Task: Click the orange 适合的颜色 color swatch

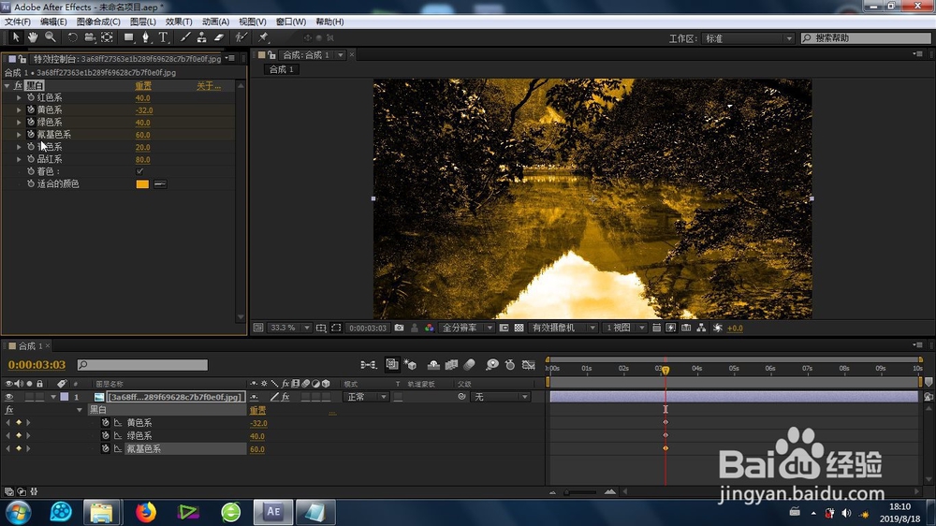Action: (x=142, y=183)
